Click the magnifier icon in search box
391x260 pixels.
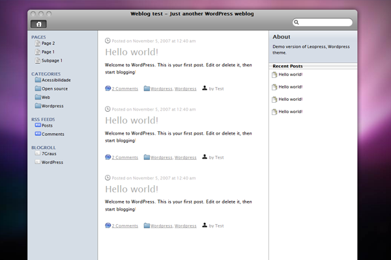click(x=297, y=22)
